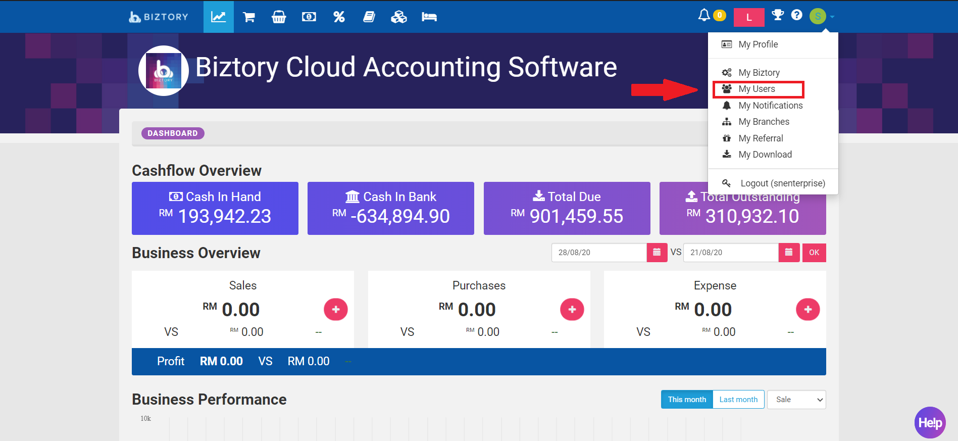The image size is (958, 441).
Task: Click the Biztory logo in navbar
Action: pos(159,17)
